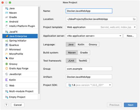Click the MicroProfile icon
The height and width of the screenshot is (110, 140).
tap(7, 54)
